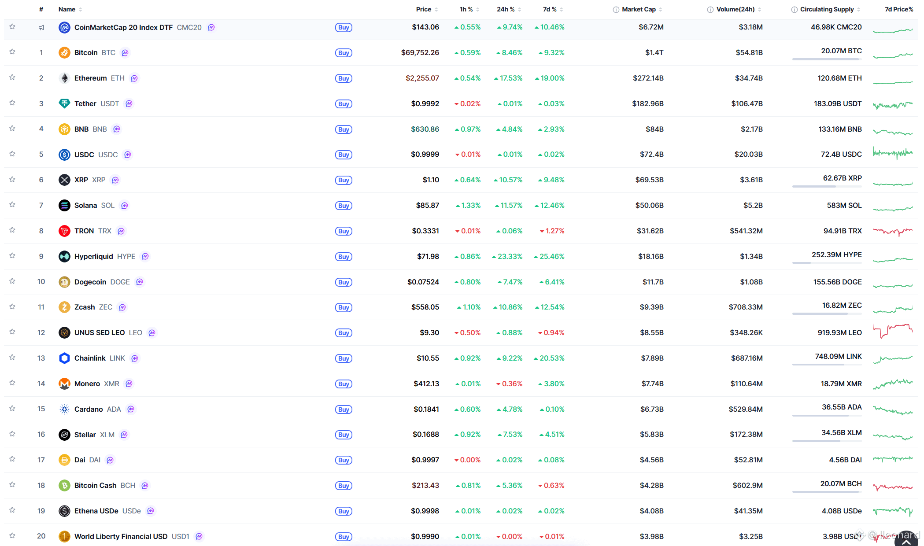Image resolution: width=924 pixels, height=546 pixels.
Task: Click the Dogecoin coin logo
Action: click(64, 282)
